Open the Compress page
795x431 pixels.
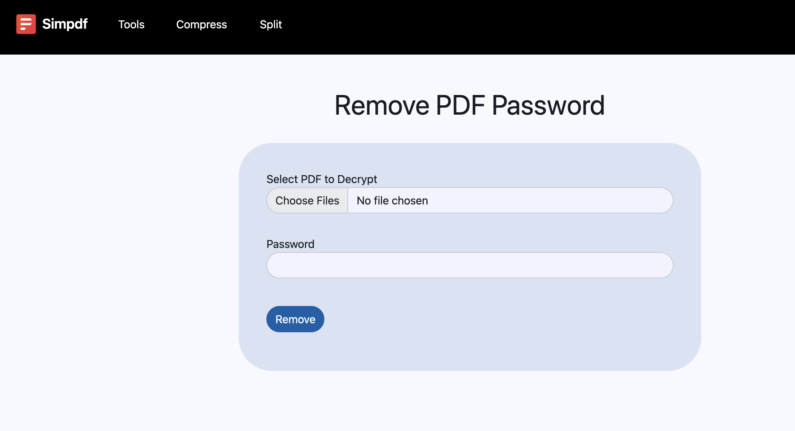(202, 25)
